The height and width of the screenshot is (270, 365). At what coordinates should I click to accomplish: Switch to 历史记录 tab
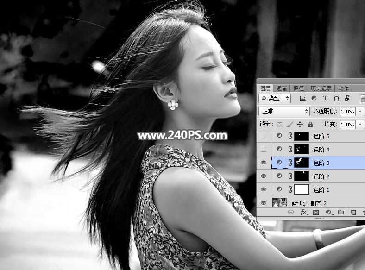[321, 88]
